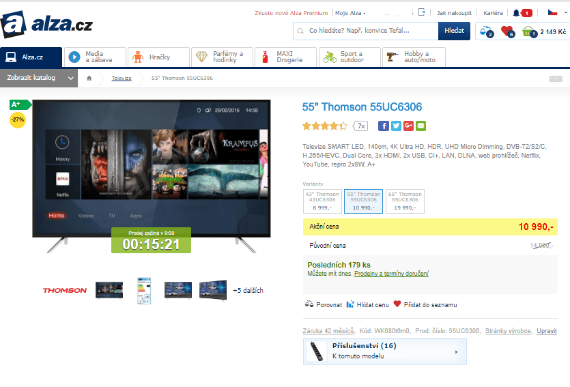This screenshot has width=570, height=387.
Task: Click the Thomson brand logo
Action: 65,290
